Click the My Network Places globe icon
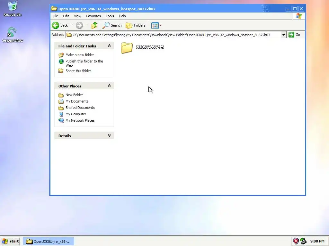The image size is (329, 246). (61, 121)
